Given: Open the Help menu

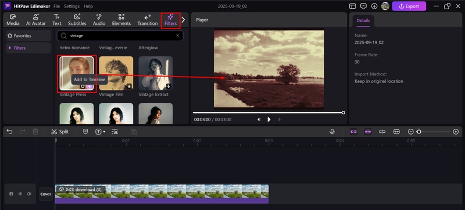Looking at the screenshot, I should point(88,6).
